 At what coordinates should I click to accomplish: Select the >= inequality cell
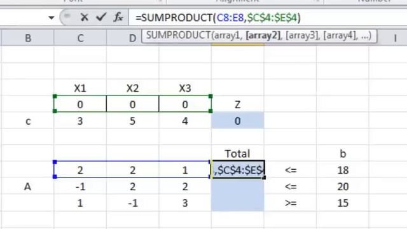[x=290, y=202]
